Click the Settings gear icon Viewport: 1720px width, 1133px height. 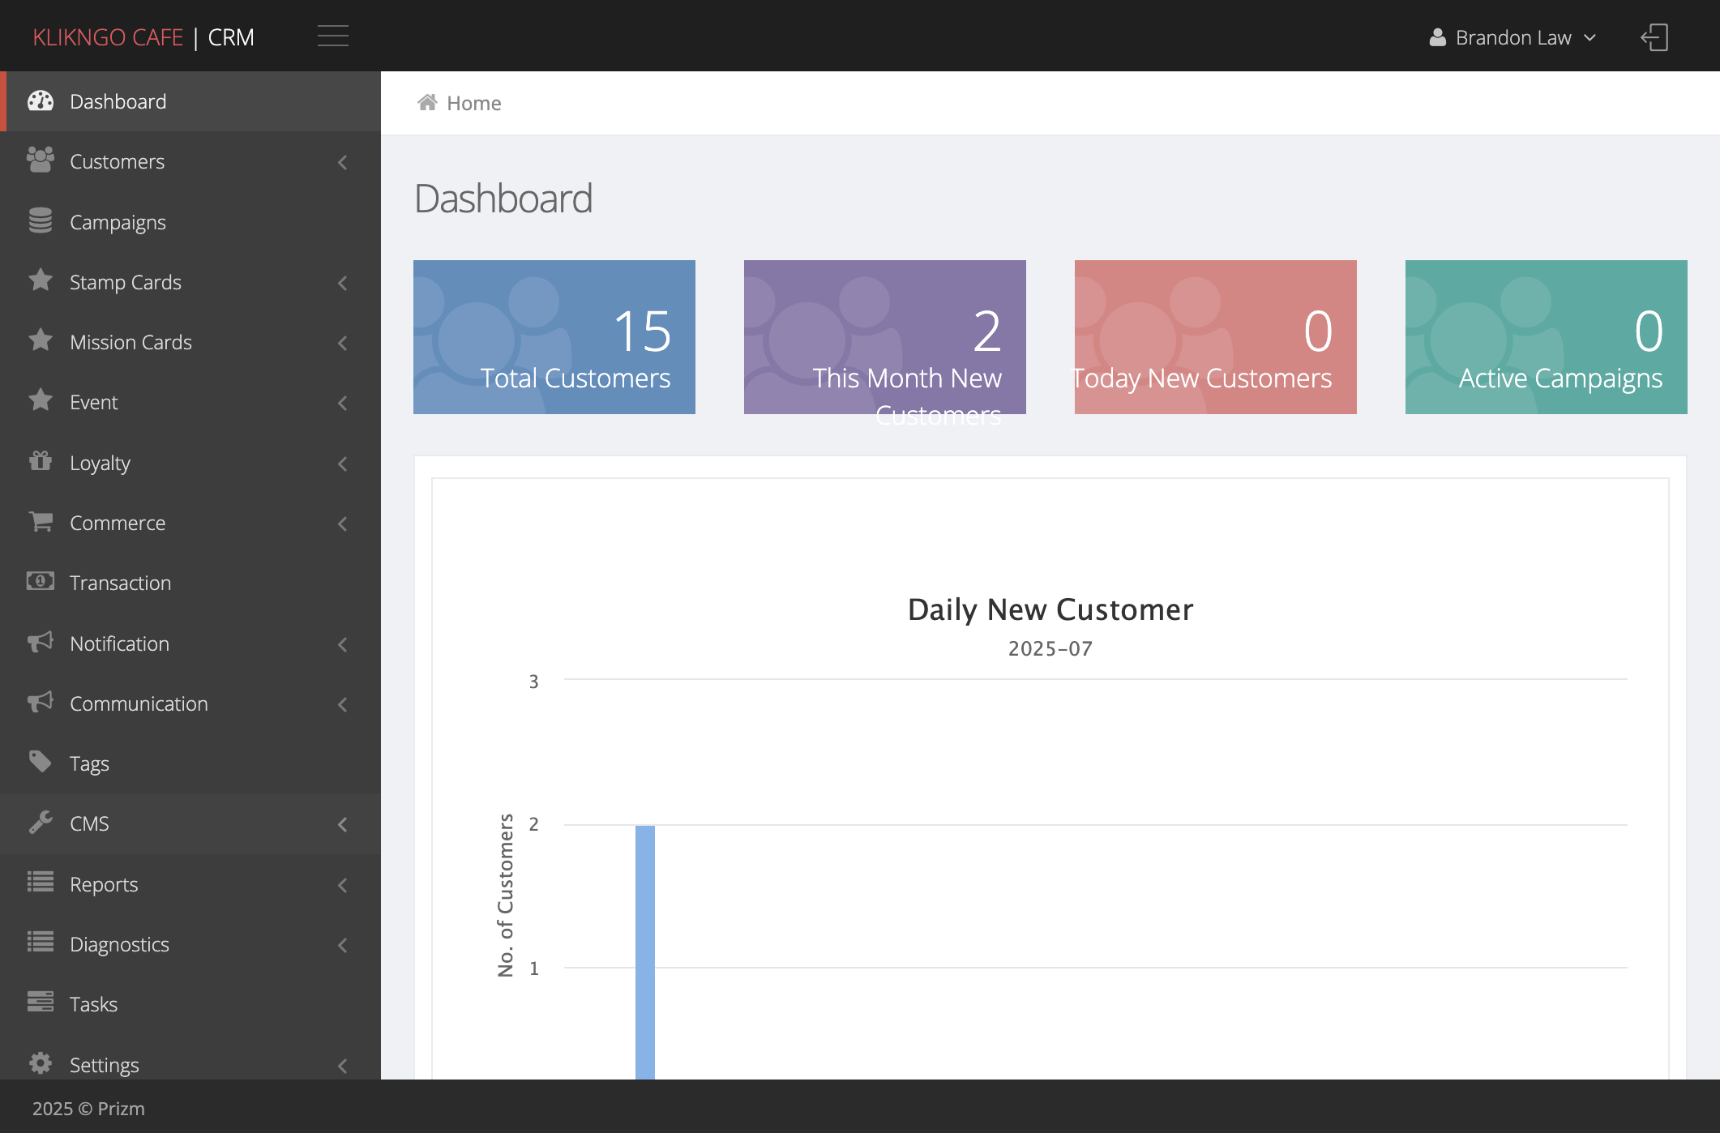[x=41, y=1063]
